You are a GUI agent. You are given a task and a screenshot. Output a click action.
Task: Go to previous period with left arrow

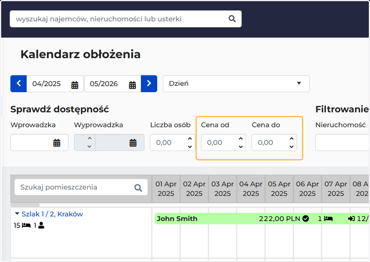18,84
